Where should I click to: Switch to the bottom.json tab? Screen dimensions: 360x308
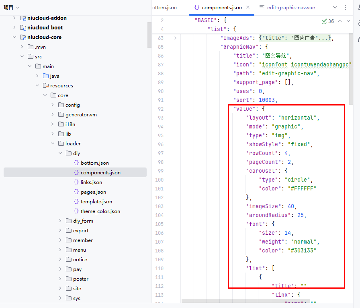tap(165, 7)
